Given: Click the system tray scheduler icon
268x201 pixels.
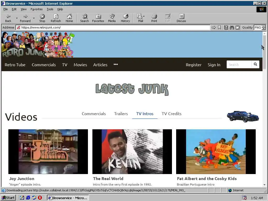Looking at the screenshot, I should tap(244, 198).
